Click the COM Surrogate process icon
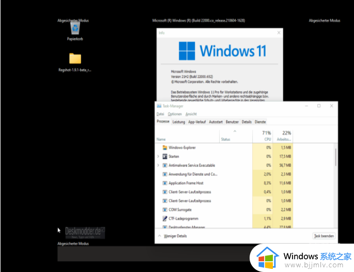This screenshot has height=272, width=354. (x=165, y=210)
